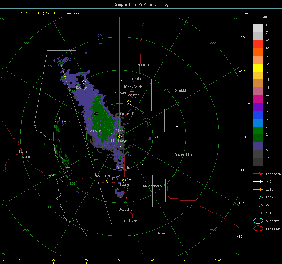Screen dimensions: 282x264
Task: Click the orange 111V arrow legend icon
Action: (258, 189)
